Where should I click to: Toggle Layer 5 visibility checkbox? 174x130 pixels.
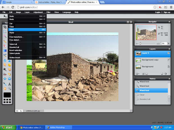coord(168,53)
